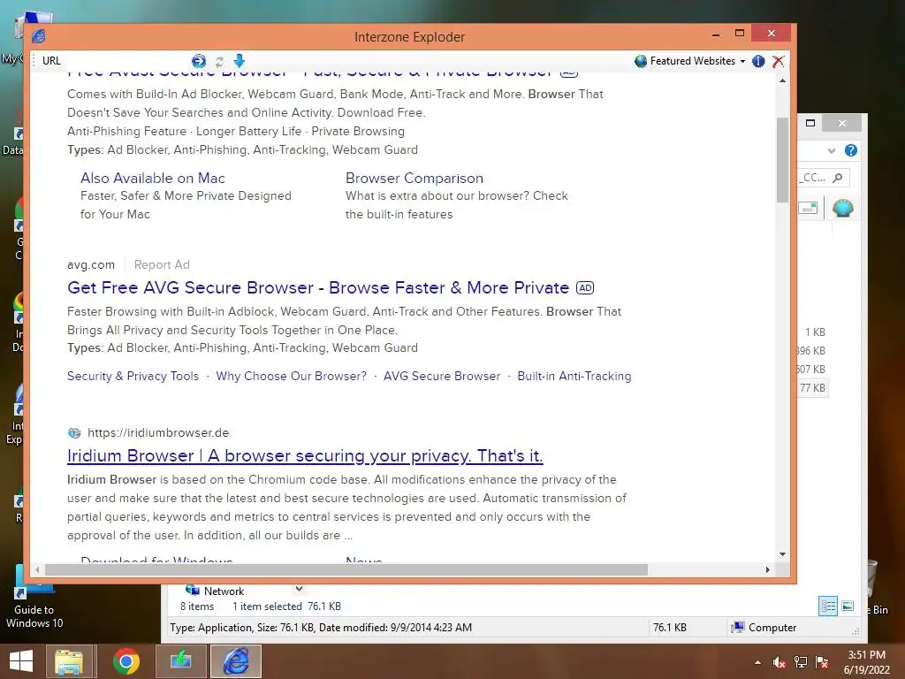Viewport: 905px width, 679px height.
Task: Select the 77 KB size cell in File Explorer
Action: 812,388
